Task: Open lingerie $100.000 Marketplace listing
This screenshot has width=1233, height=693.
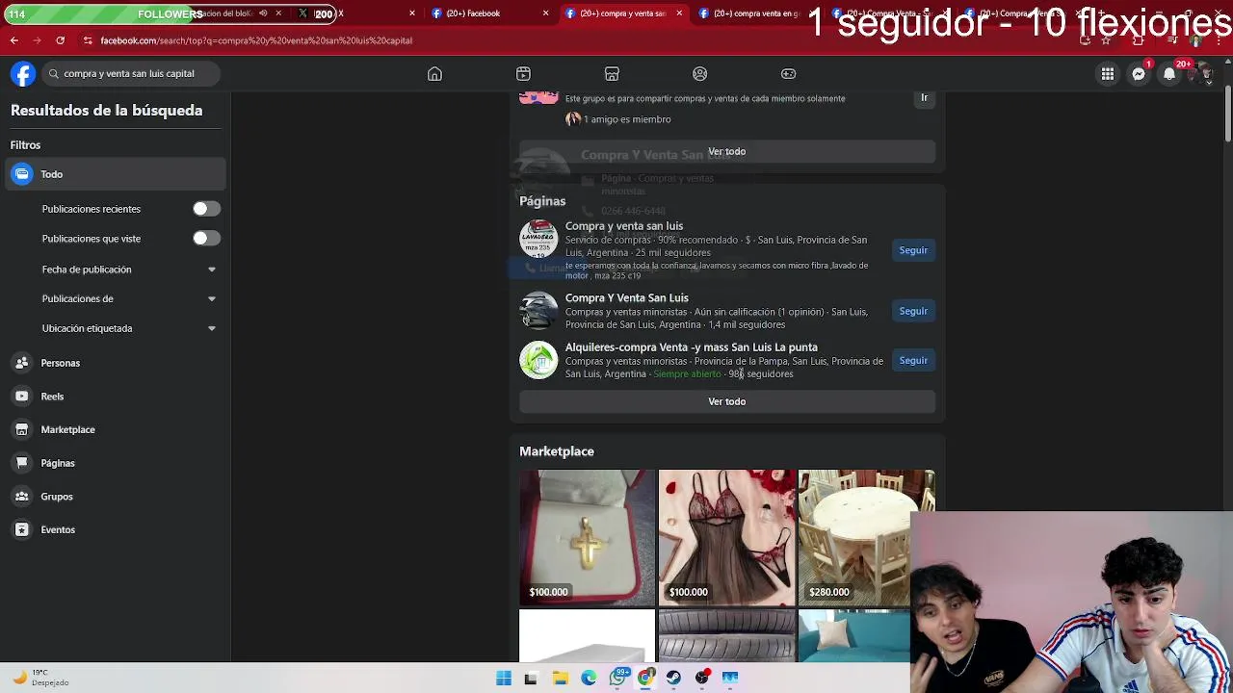Action: coord(727,537)
